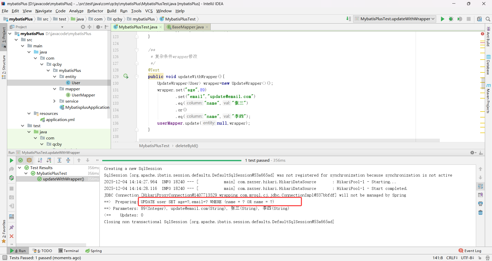Open Project panel settings gear

pyautogui.click(x=99, y=27)
